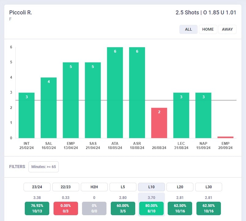Click the FILTERS label
The width and height of the screenshot is (246, 221).
click(17, 167)
